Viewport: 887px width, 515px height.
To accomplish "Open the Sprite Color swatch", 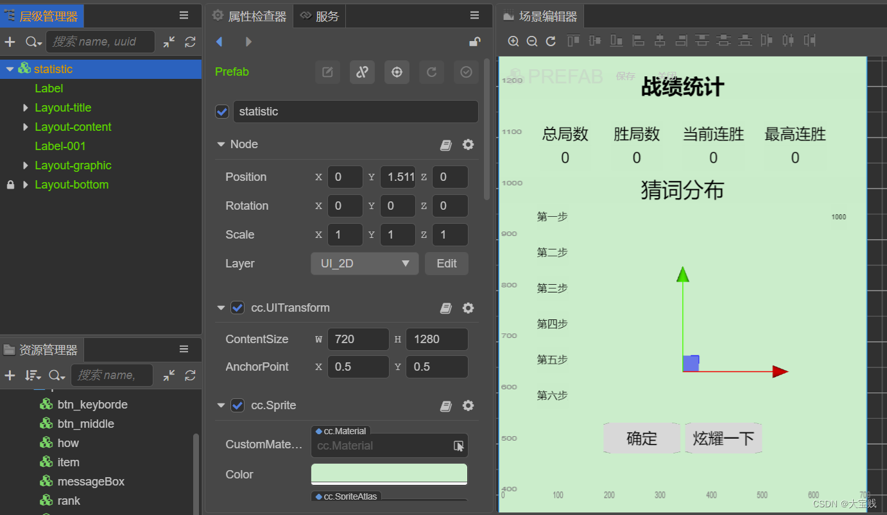I will (389, 474).
